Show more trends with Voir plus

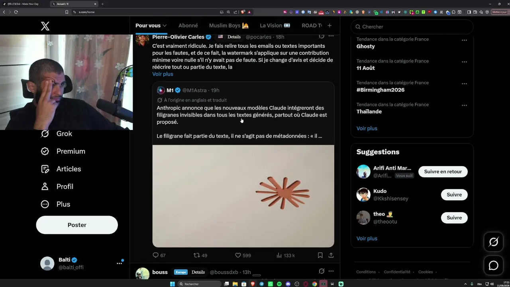tap(367, 128)
